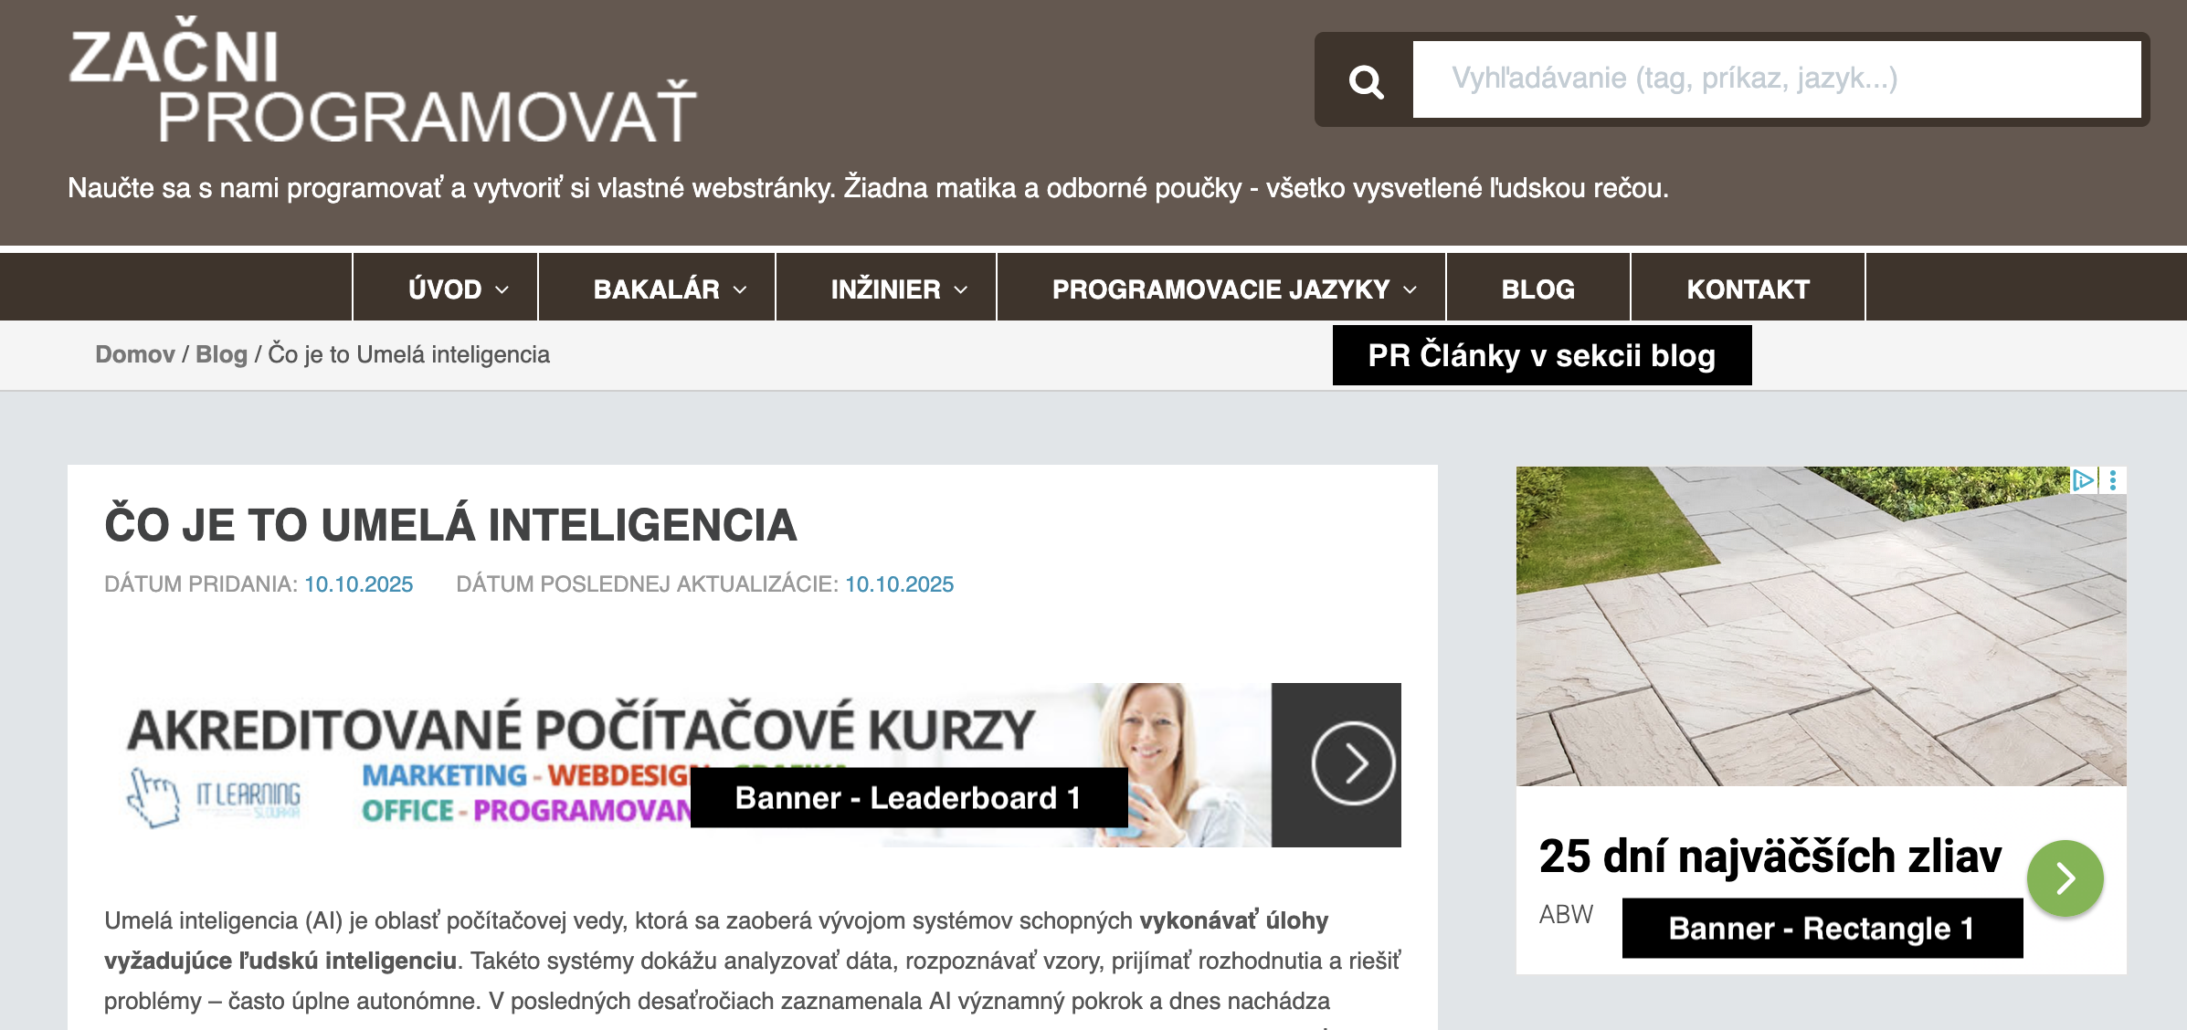Click the paving stones ad image

[x=1820, y=626]
